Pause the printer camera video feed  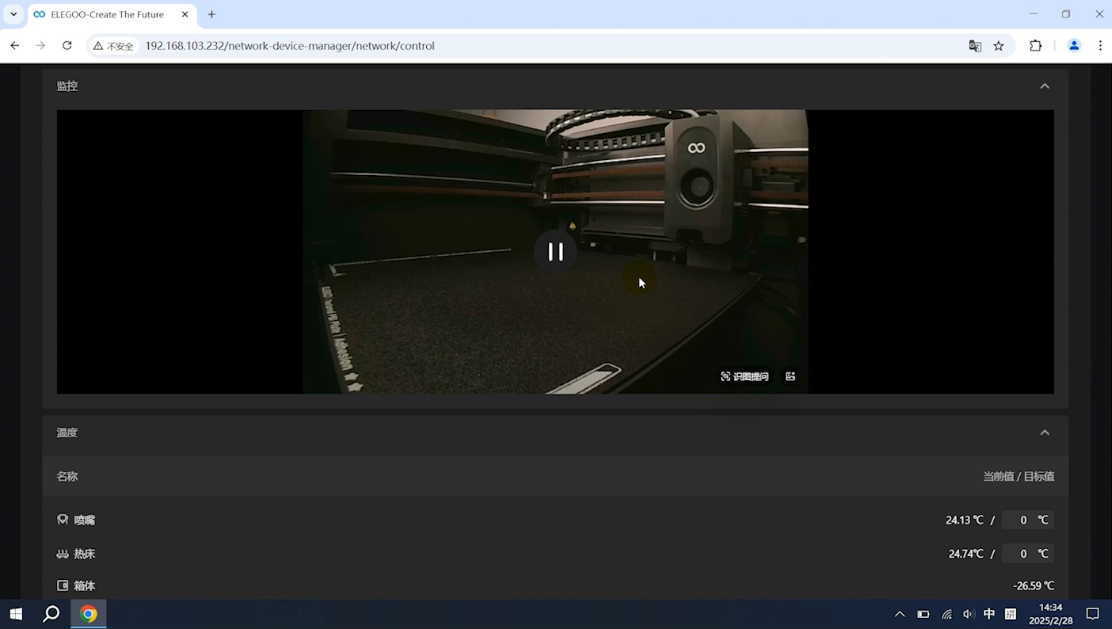tap(555, 252)
